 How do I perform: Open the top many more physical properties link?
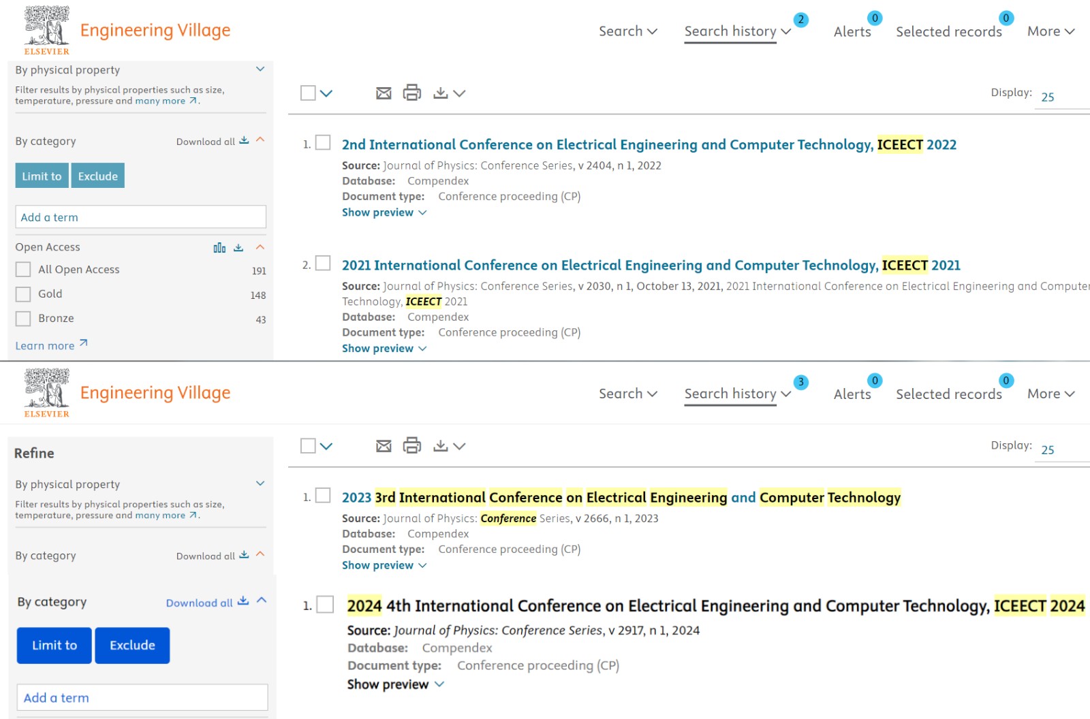click(166, 101)
